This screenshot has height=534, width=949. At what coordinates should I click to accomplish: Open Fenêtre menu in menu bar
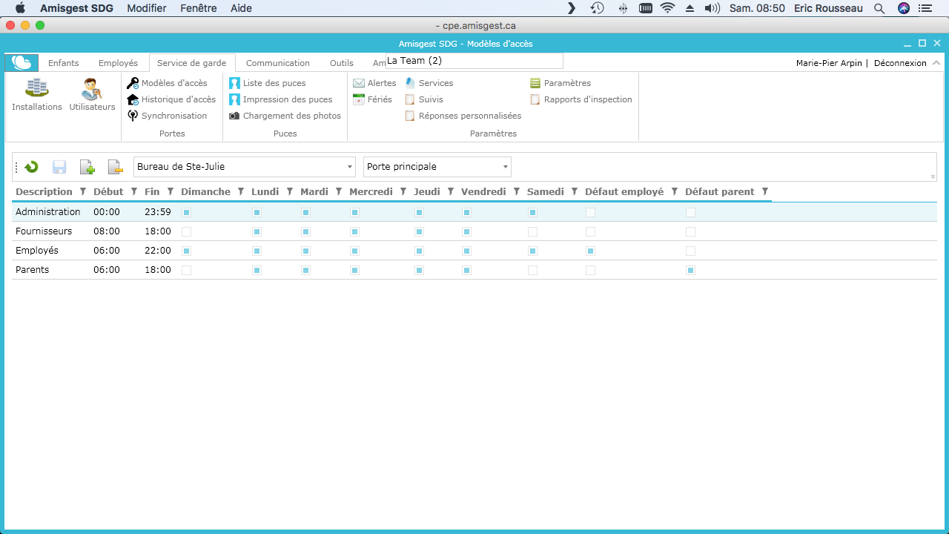click(199, 8)
